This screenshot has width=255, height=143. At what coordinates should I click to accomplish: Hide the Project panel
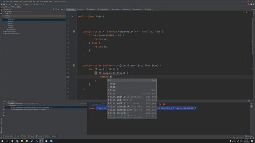pyautogui.click(x=65, y=10)
